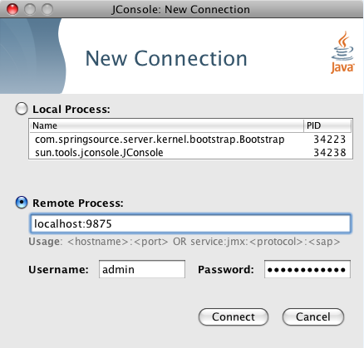The image size is (364, 348).
Task: Close the window with the red button
Action: 12,9
